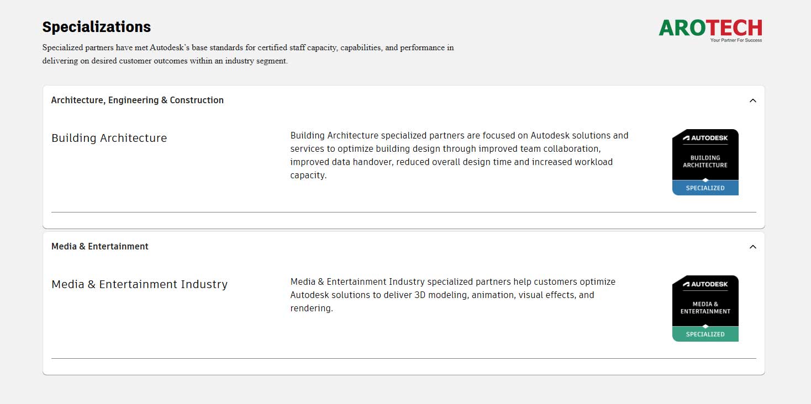Click the green Specialized band on badge

tap(705, 334)
